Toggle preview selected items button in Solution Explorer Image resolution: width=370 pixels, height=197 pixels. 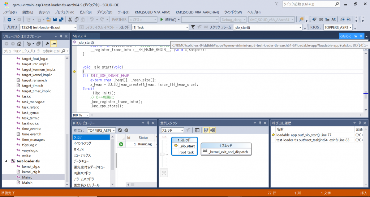(x=53, y=44)
